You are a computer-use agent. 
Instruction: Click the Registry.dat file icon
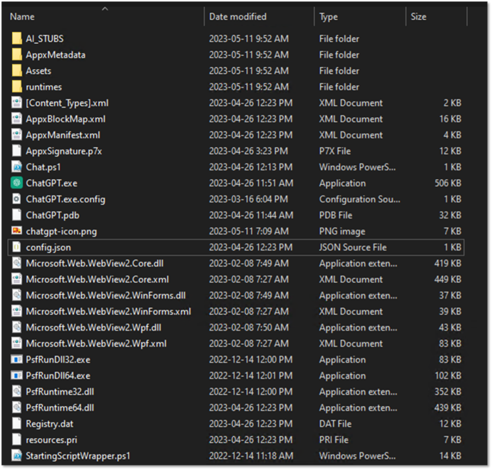pos(17,423)
